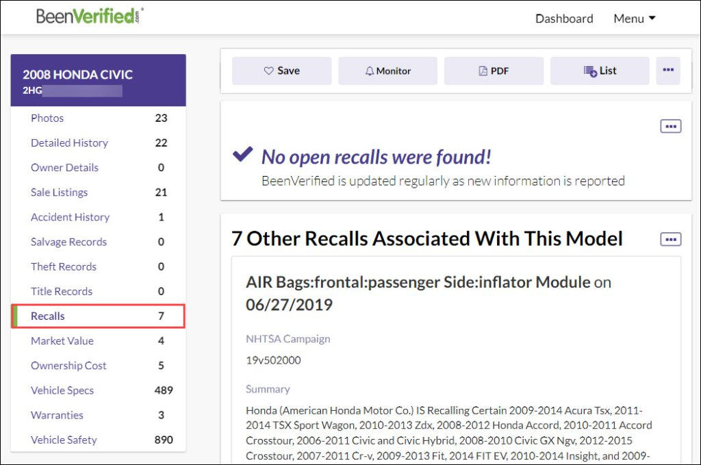Click the BeenVerified logo

(x=90, y=16)
